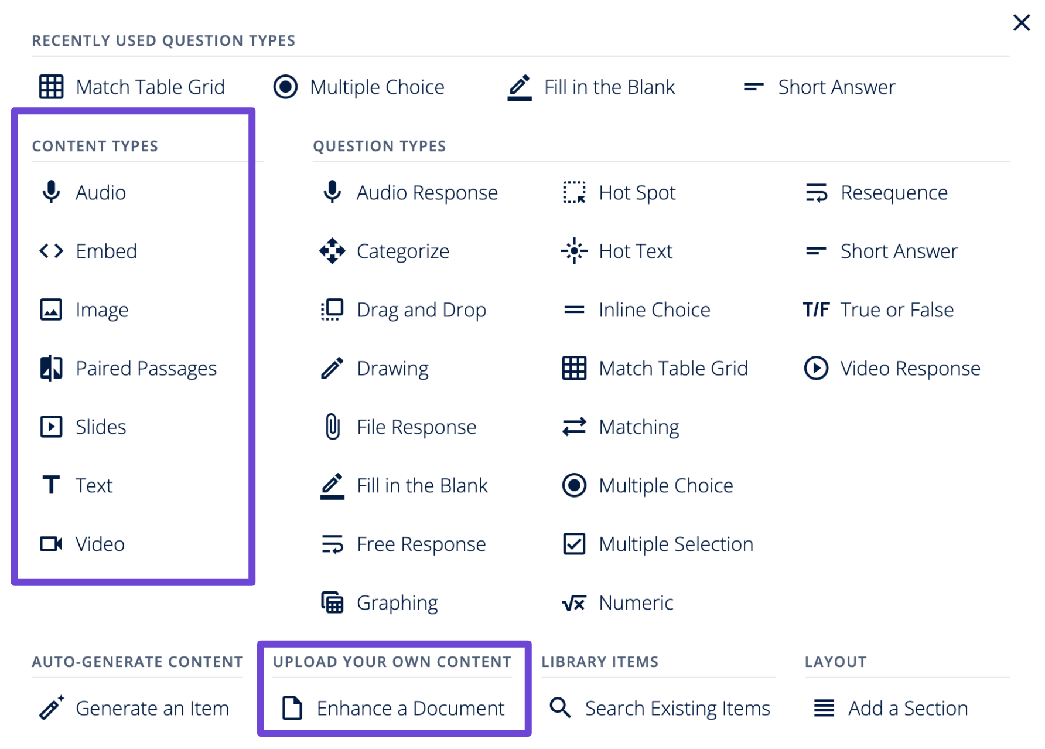The height and width of the screenshot is (749, 1045).
Task: Select the Numeric square-root icon
Action: pyautogui.click(x=574, y=602)
